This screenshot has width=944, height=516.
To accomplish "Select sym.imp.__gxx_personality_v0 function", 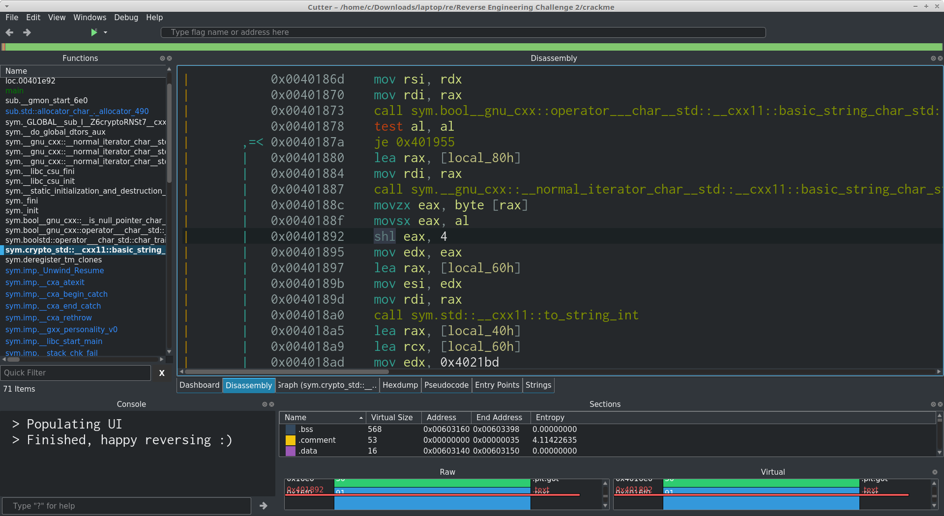I will click(61, 330).
